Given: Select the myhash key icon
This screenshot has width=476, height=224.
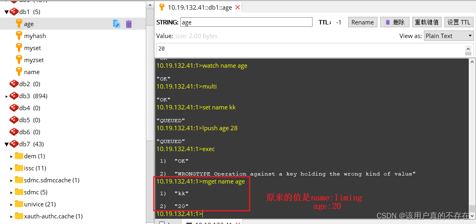Looking at the screenshot, I should click(x=19, y=36).
